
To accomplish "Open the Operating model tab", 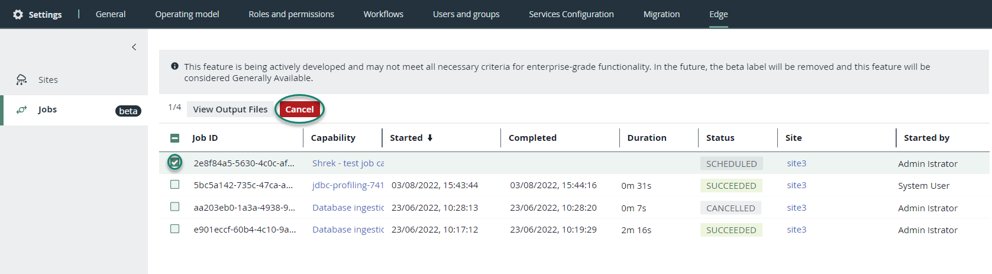I will 187,14.
